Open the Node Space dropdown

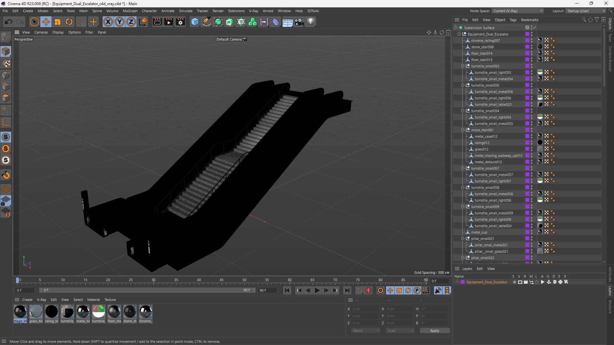pos(518,11)
